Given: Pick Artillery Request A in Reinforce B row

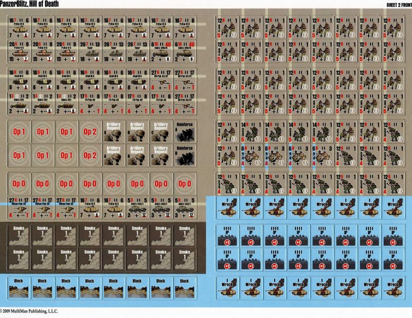Looking at the screenshot, I should tap(113, 155).
